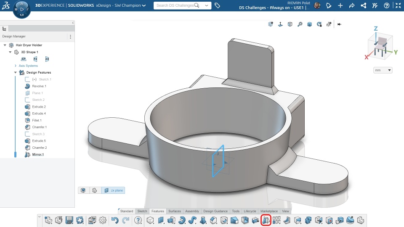Image resolution: width=404 pixels, height=227 pixels.
Task: Click the rib feature tool icon
Action: coord(287,220)
